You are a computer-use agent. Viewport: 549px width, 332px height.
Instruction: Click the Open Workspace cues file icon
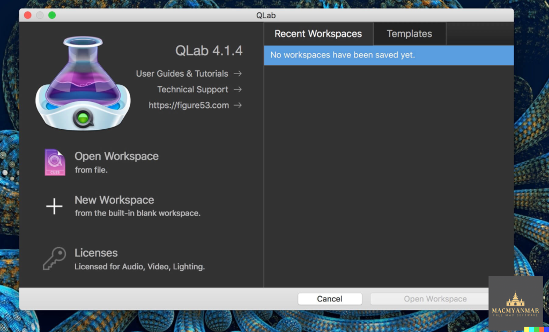coord(55,162)
